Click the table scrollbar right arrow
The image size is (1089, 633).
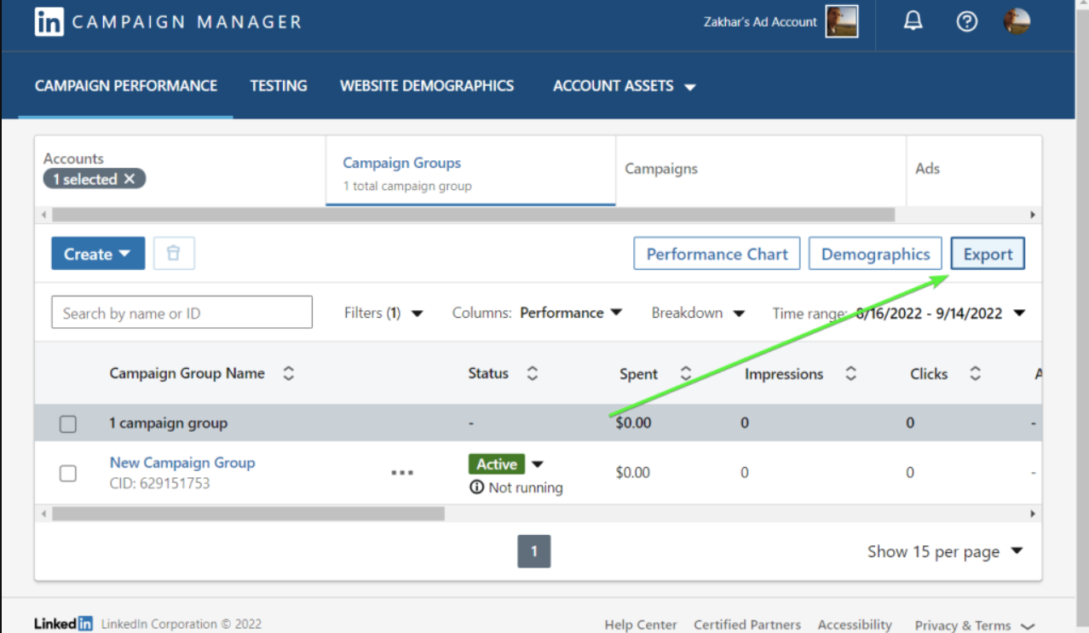pos(1033,514)
